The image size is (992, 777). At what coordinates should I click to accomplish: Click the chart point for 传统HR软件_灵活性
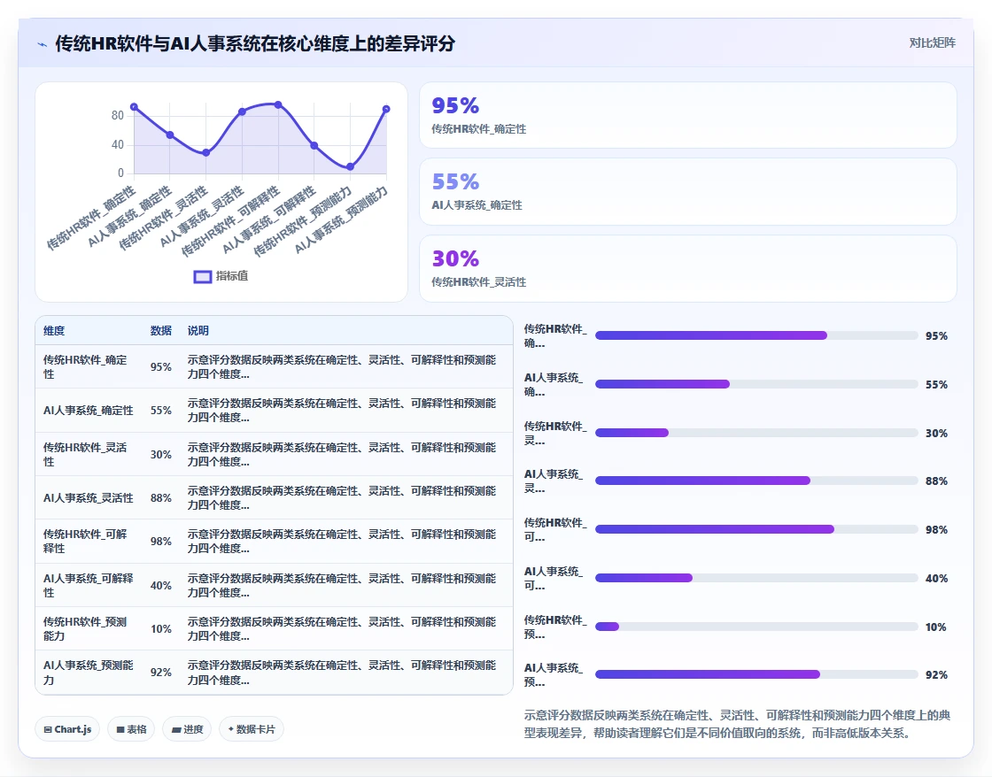[x=206, y=152]
